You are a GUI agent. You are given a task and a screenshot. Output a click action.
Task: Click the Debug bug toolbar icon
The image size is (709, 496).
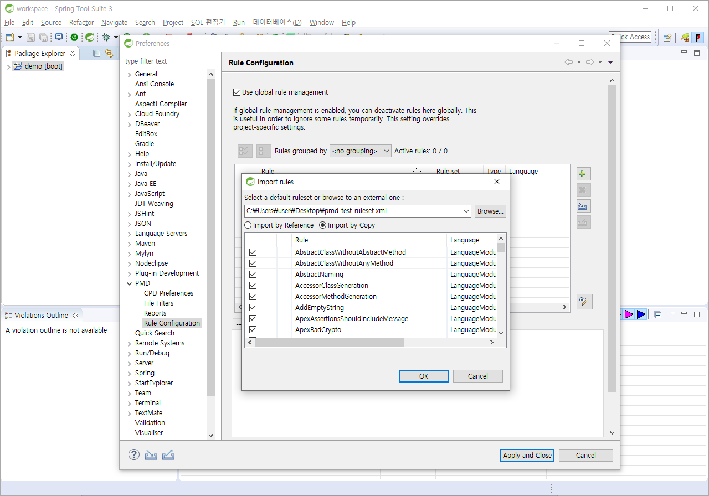click(x=106, y=37)
